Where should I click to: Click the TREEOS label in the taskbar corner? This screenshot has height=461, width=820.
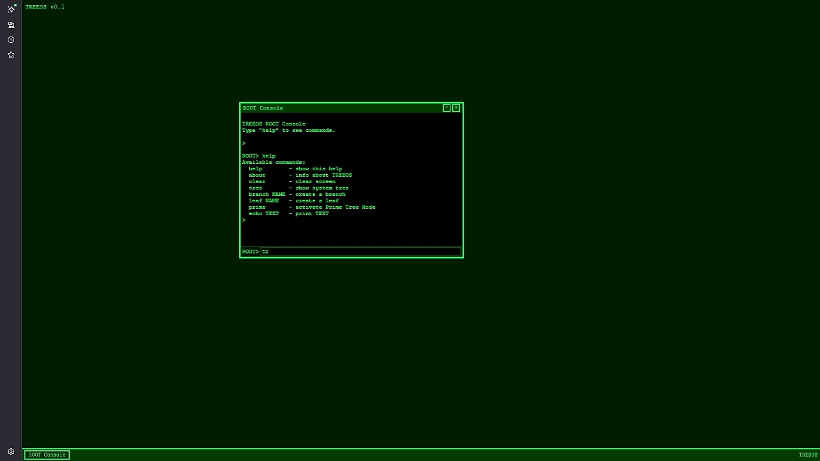point(808,455)
